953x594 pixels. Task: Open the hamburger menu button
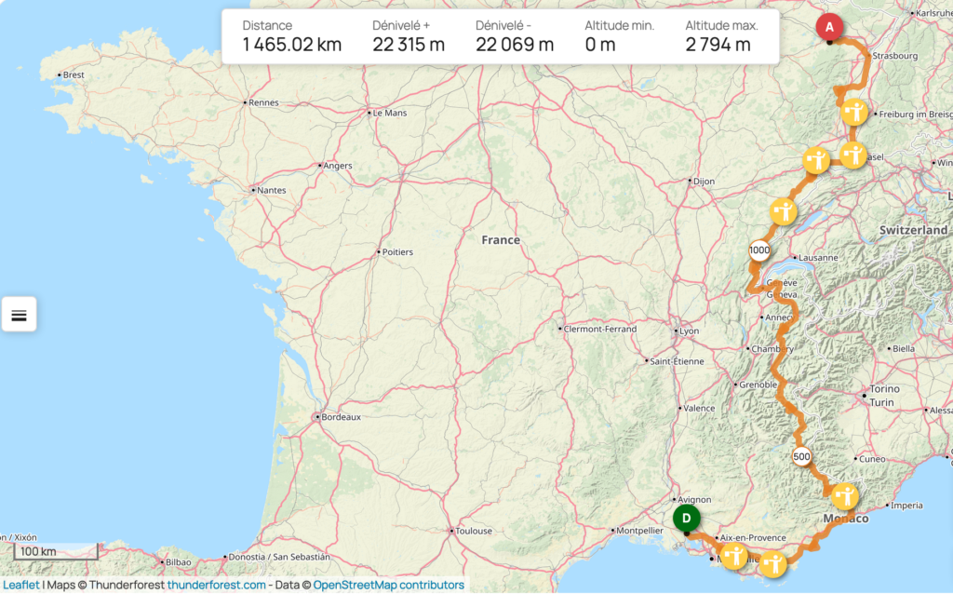[19, 315]
